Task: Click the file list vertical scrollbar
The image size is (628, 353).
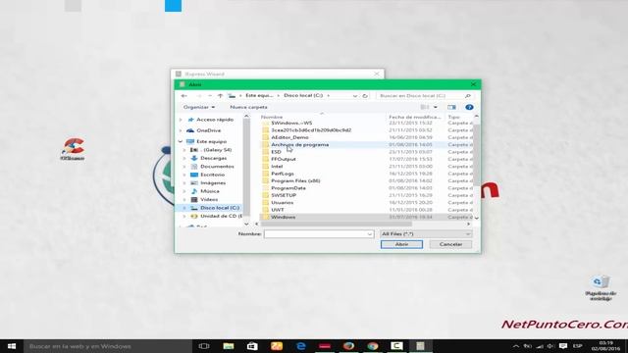Action: click(477, 154)
